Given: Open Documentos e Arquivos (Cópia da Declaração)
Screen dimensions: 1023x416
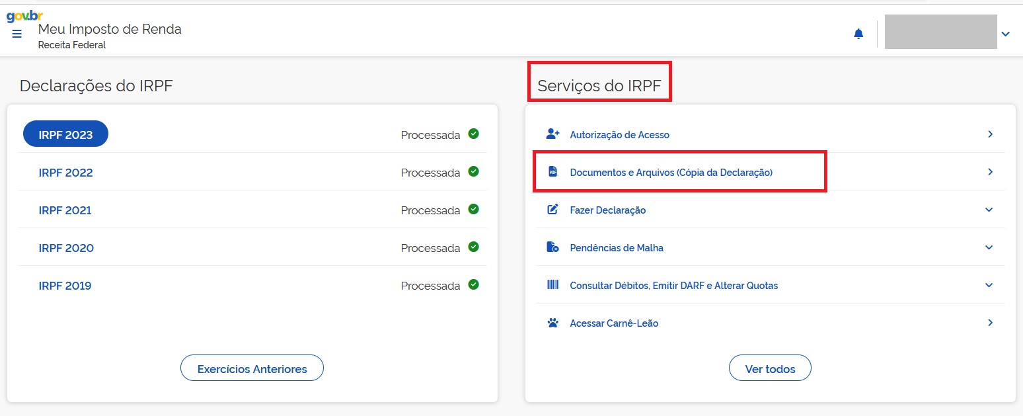Looking at the screenshot, I should pyautogui.click(x=671, y=173).
